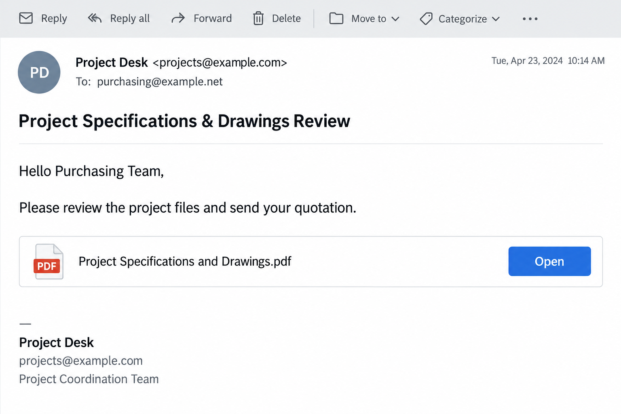Click the Reply all label in toolbar

click(130, 19)
